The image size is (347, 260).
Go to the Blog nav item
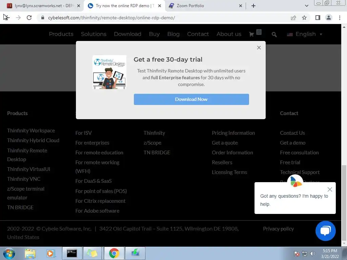(x=173, y=34)
